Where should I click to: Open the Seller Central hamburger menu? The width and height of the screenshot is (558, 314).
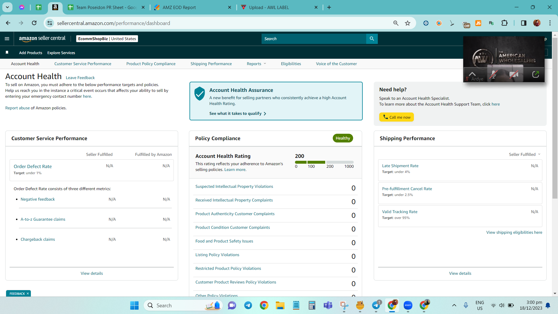tap(7, 39)
